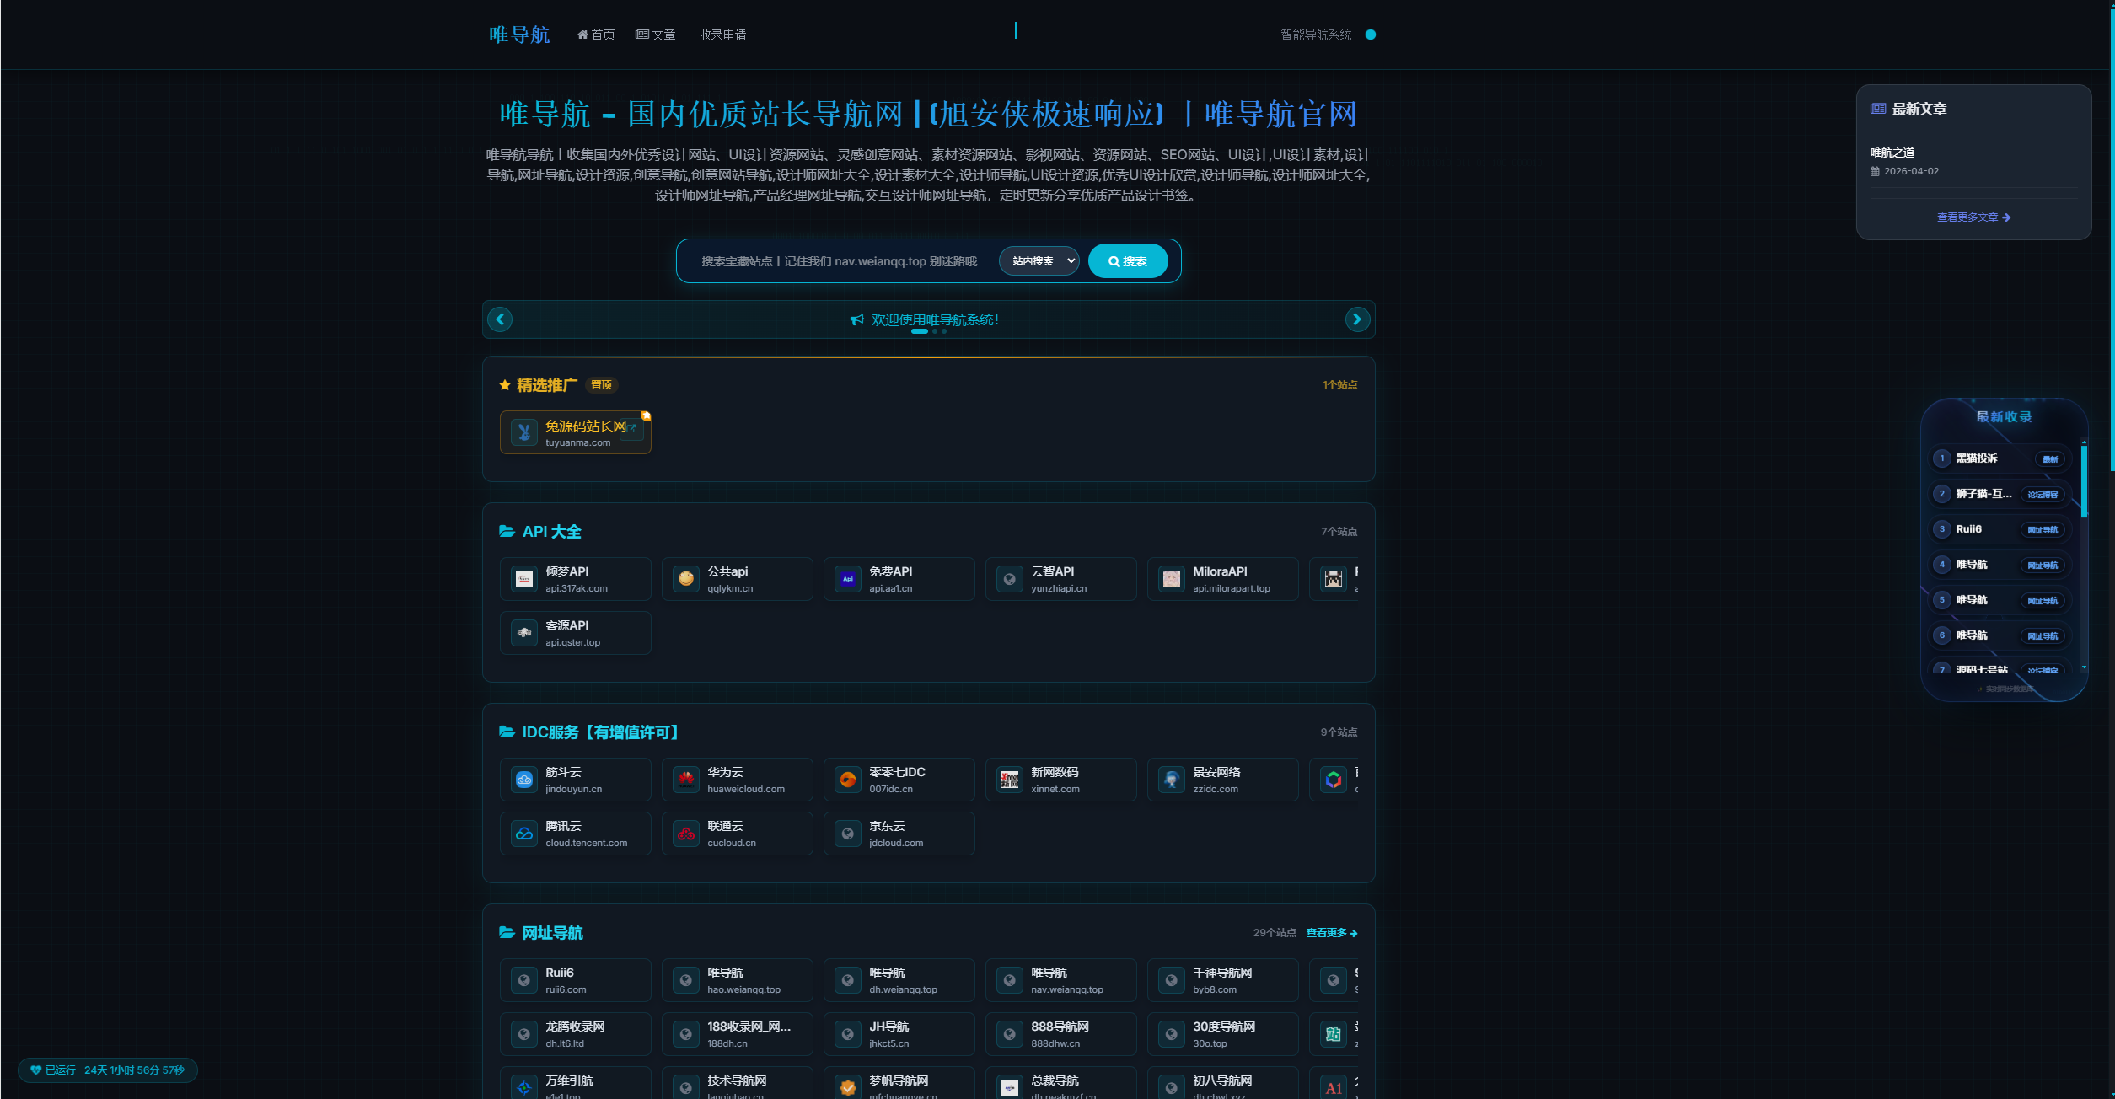Click the 腾讯云 cloud icon
The height and width of the screenshot is (1099, 2115).
(x=524, y=834)
